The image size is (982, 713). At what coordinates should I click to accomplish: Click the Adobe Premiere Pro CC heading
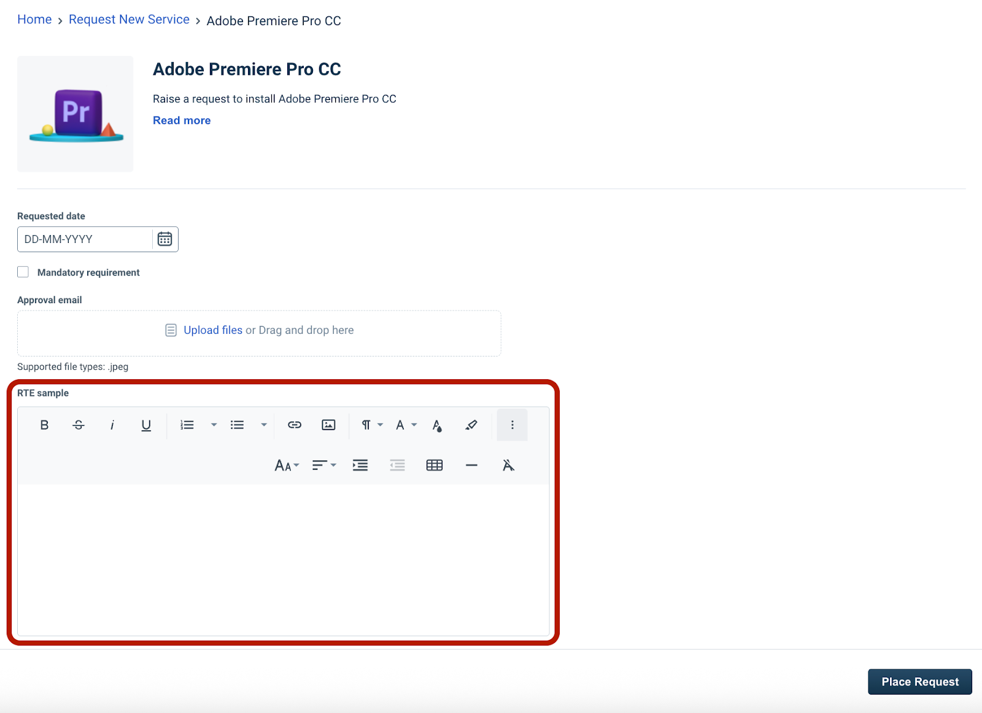point(247,69)
